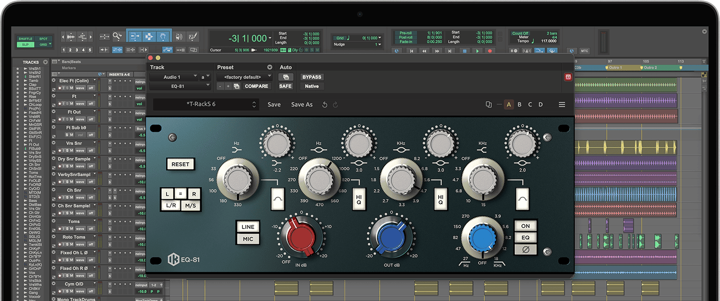Click the speaker audition icon in the toolbar
This screenshot has width=720, height=301.
tap(179, 36)
